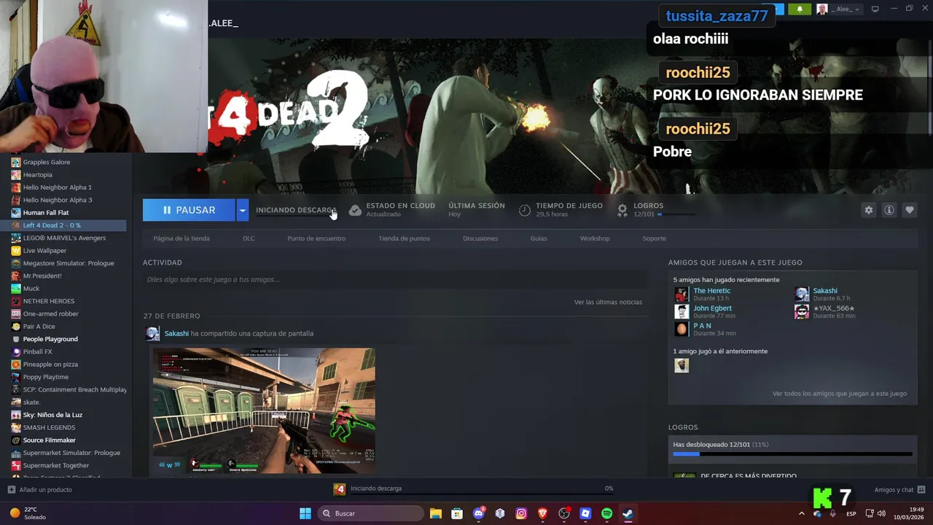The width and height of the screenshot is (933, 525).
Task: Open P A N friend profile
Action: coord(702,326)
